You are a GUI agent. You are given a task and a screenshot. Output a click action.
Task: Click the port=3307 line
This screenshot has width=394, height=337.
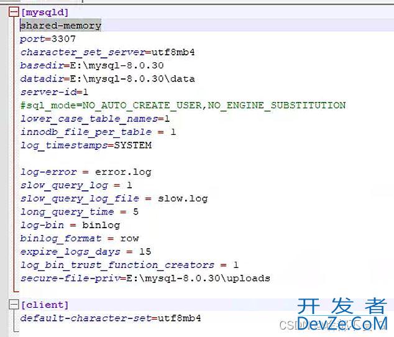point(48,39)
